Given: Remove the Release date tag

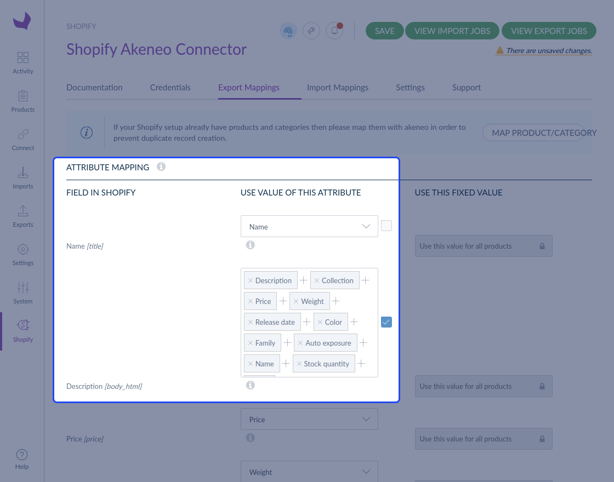Looking at the screenshot, I should (250, 322).
